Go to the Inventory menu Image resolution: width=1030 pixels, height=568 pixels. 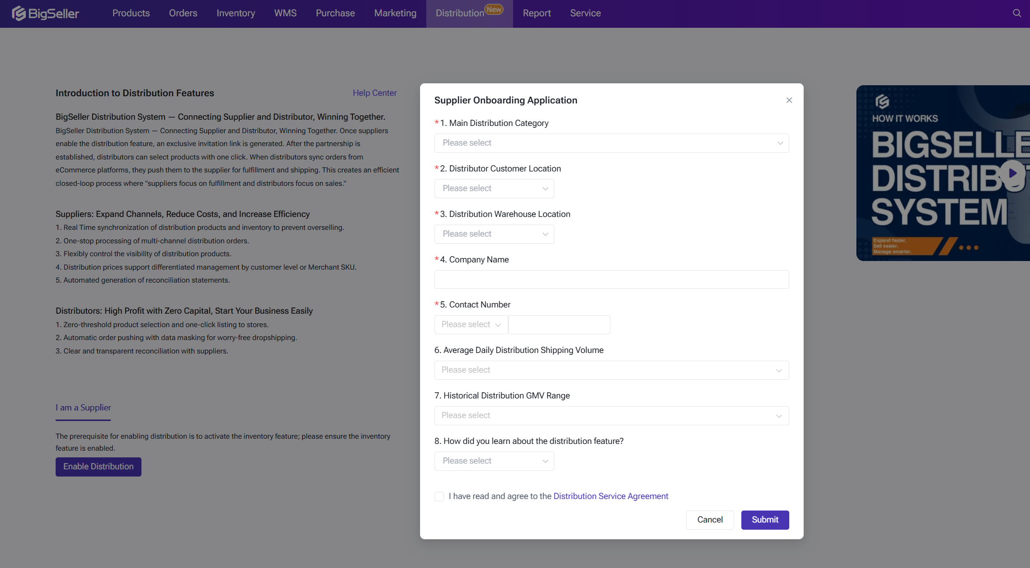tap(235, 13)
